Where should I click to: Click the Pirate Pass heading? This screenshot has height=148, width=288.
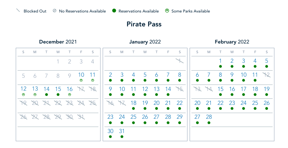coord(144,24)
